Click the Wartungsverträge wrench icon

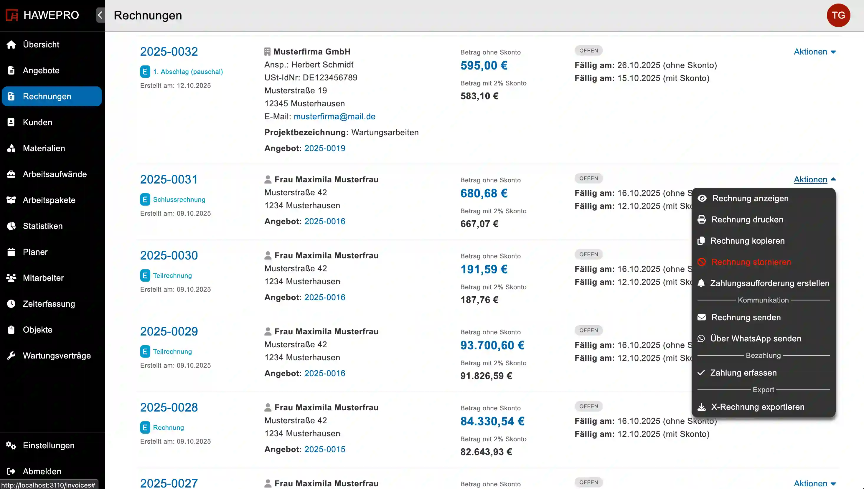pos(11,356)
